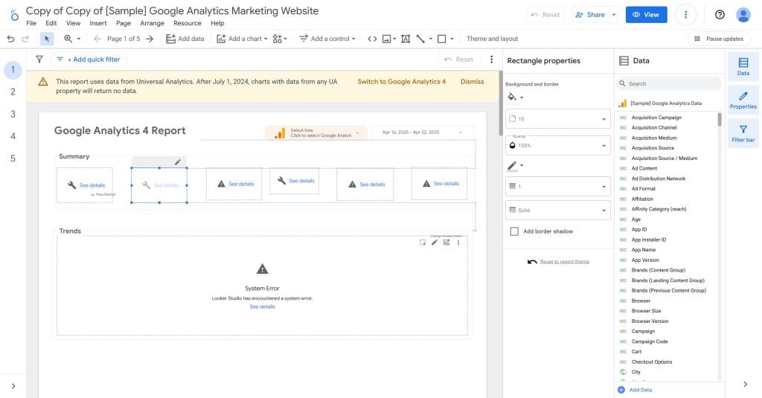
Task: Open the user account avatar
Action: 743,15
